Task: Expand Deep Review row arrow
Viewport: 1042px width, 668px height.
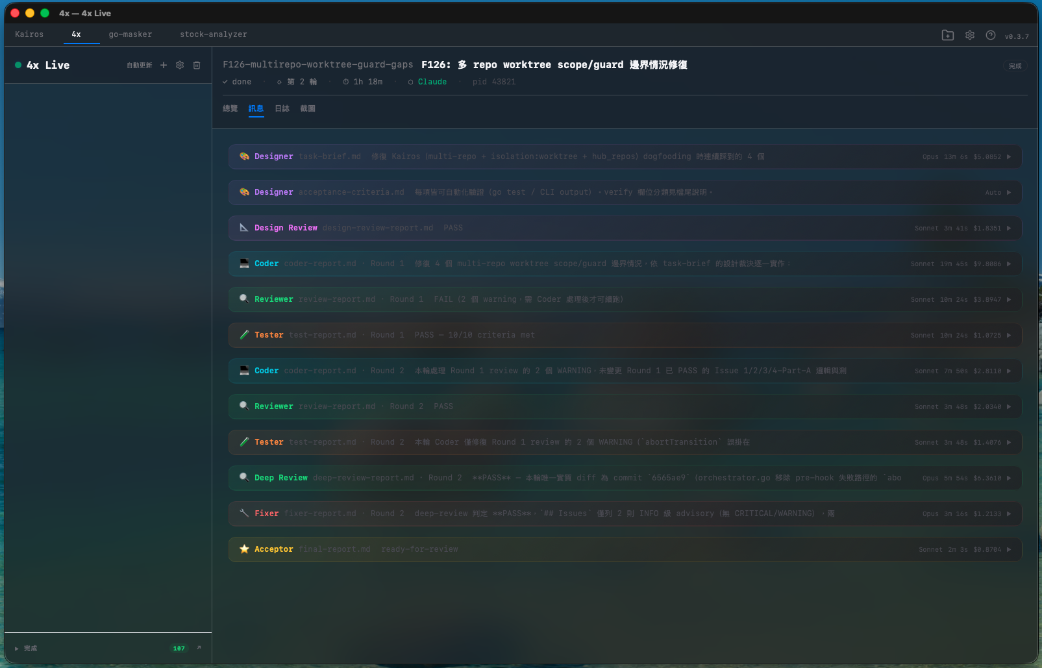Action: pyautogui.click(x=1009, y=478)
